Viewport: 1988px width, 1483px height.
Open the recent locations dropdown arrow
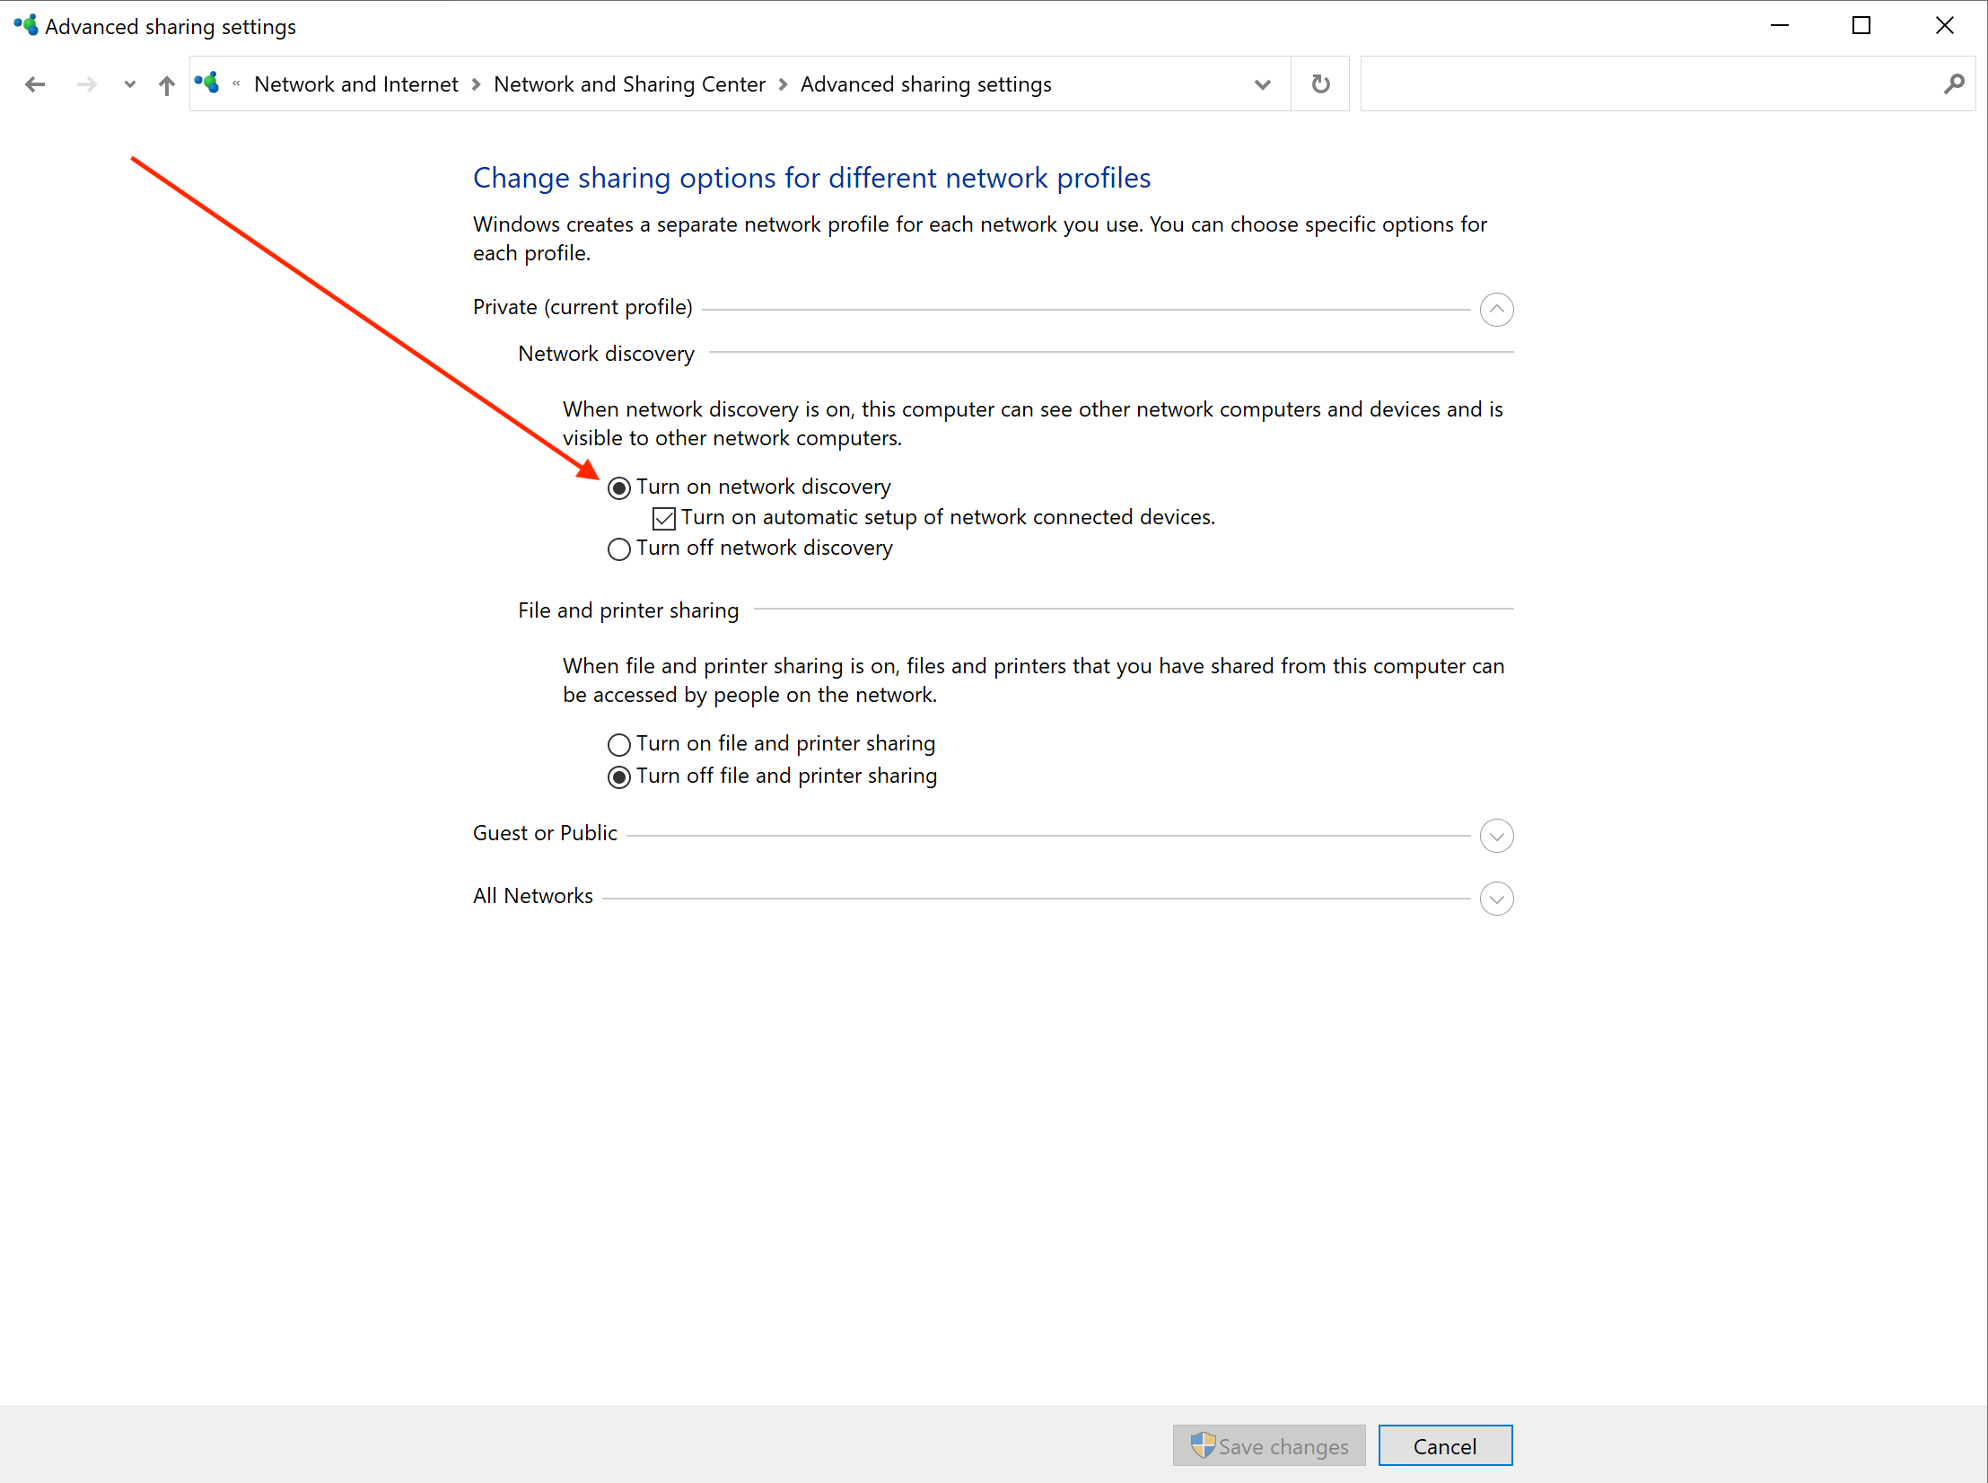click(x=130, y=84)
